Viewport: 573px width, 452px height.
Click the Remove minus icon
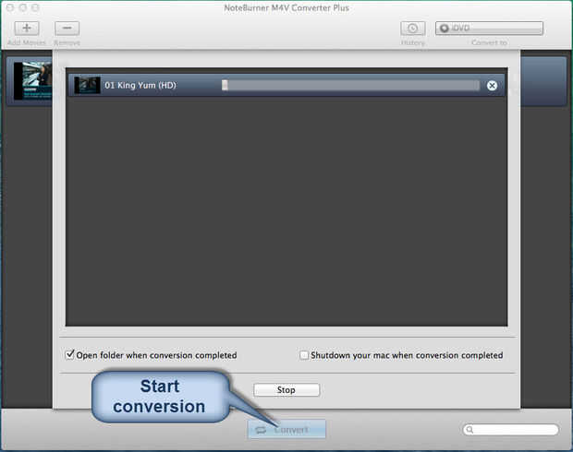[x=67, y=28]
